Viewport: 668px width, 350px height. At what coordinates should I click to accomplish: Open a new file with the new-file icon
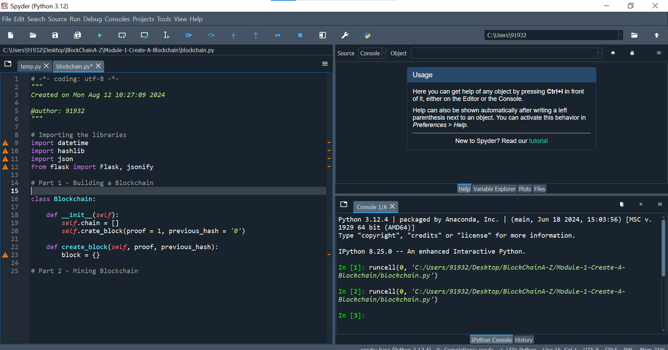point(11,35)
